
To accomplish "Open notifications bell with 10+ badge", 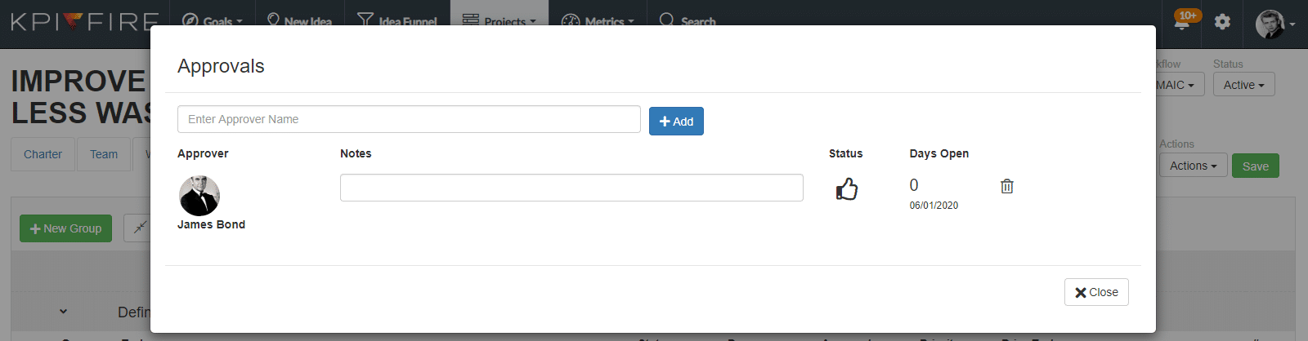I will coord(1182,22).
